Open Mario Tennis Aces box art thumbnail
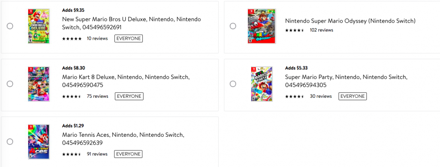This screenshot has width=440, height=167. point(39,142)
